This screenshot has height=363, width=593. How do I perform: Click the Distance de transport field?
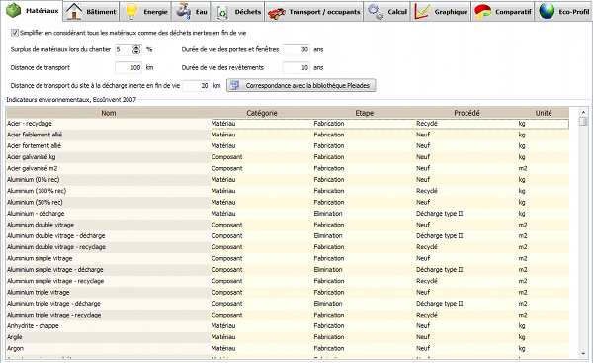(128, 68)
